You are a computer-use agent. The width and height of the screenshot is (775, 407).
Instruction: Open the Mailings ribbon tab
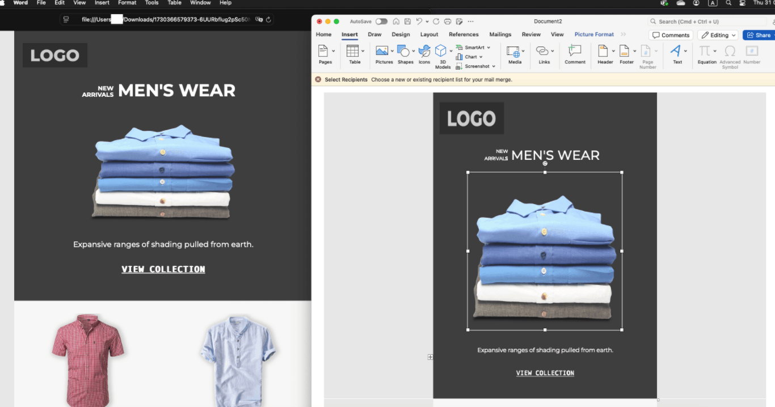coord(500,35)
